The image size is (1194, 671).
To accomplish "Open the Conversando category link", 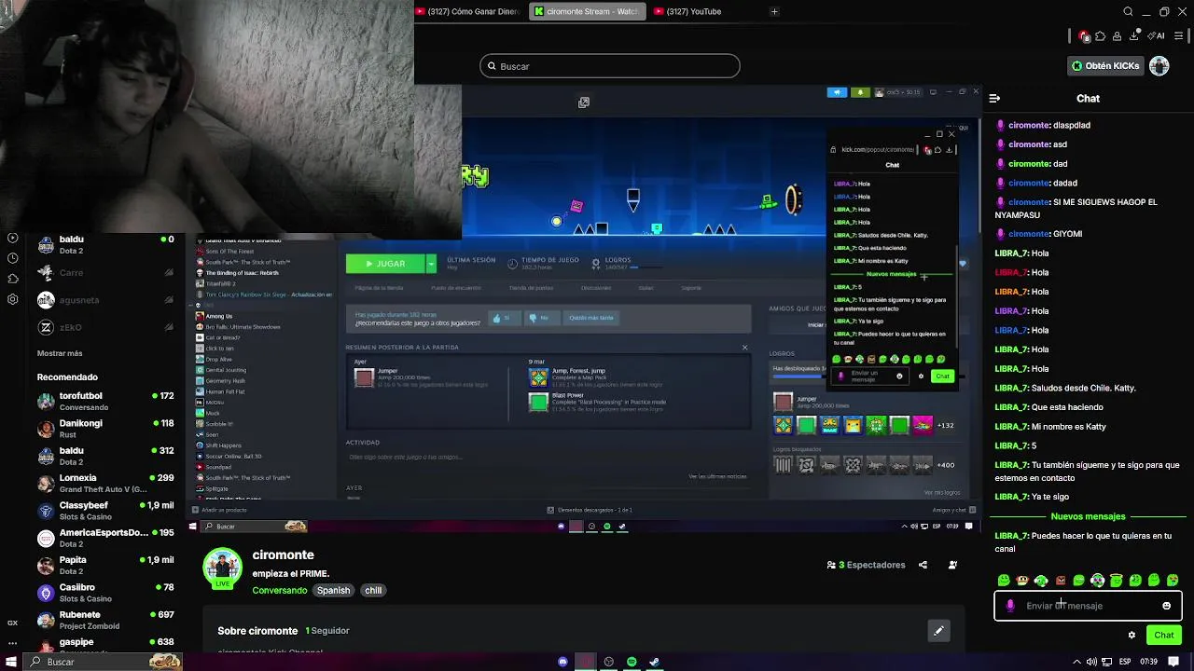I will coord(279,590).
